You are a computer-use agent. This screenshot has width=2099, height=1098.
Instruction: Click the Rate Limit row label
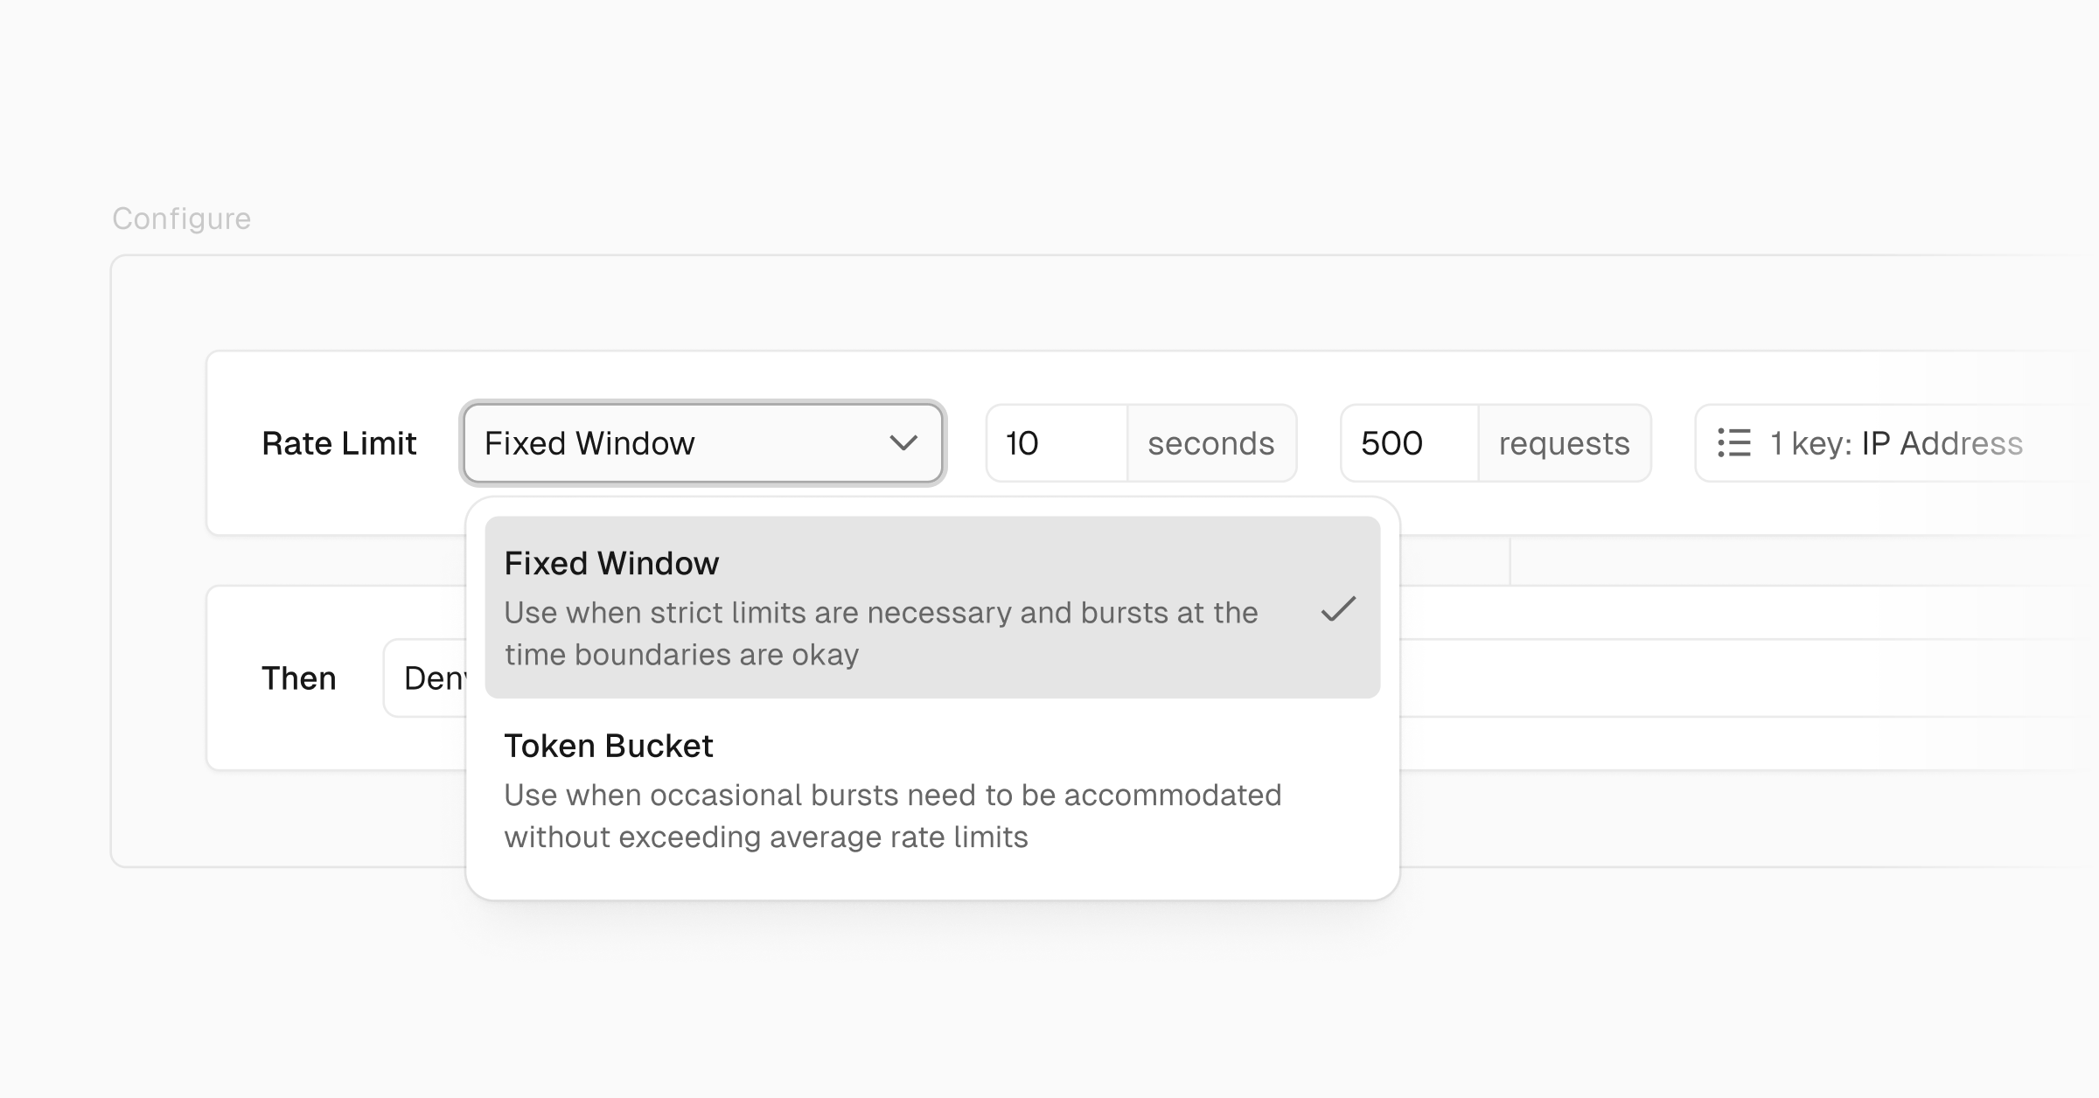tap(339, 443)
